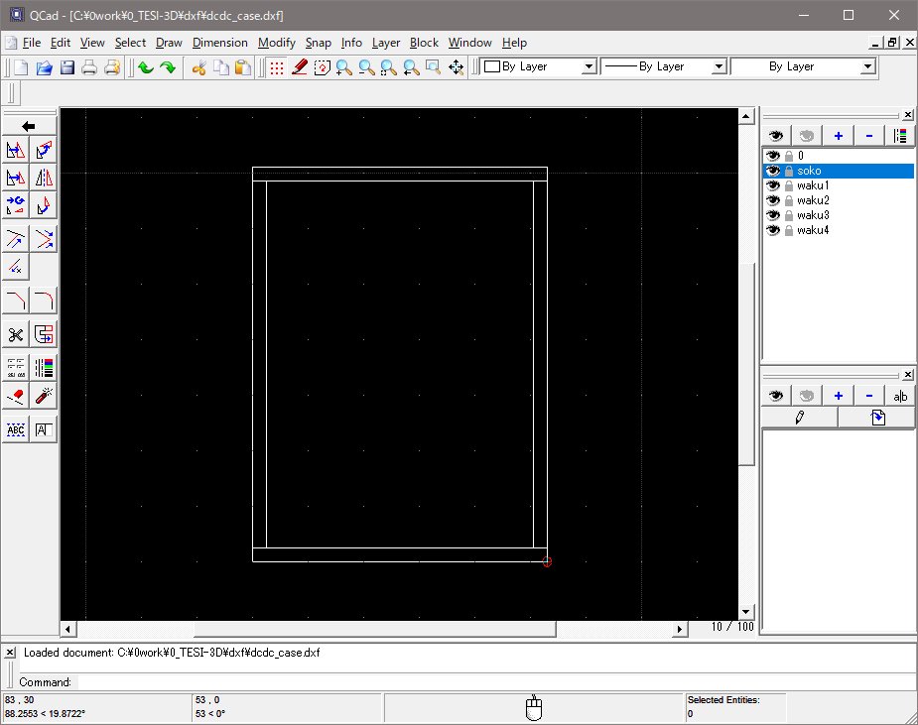
Task: Click the Save floppy disk icon
Action: pyautogui.click(x=66, y=67)
